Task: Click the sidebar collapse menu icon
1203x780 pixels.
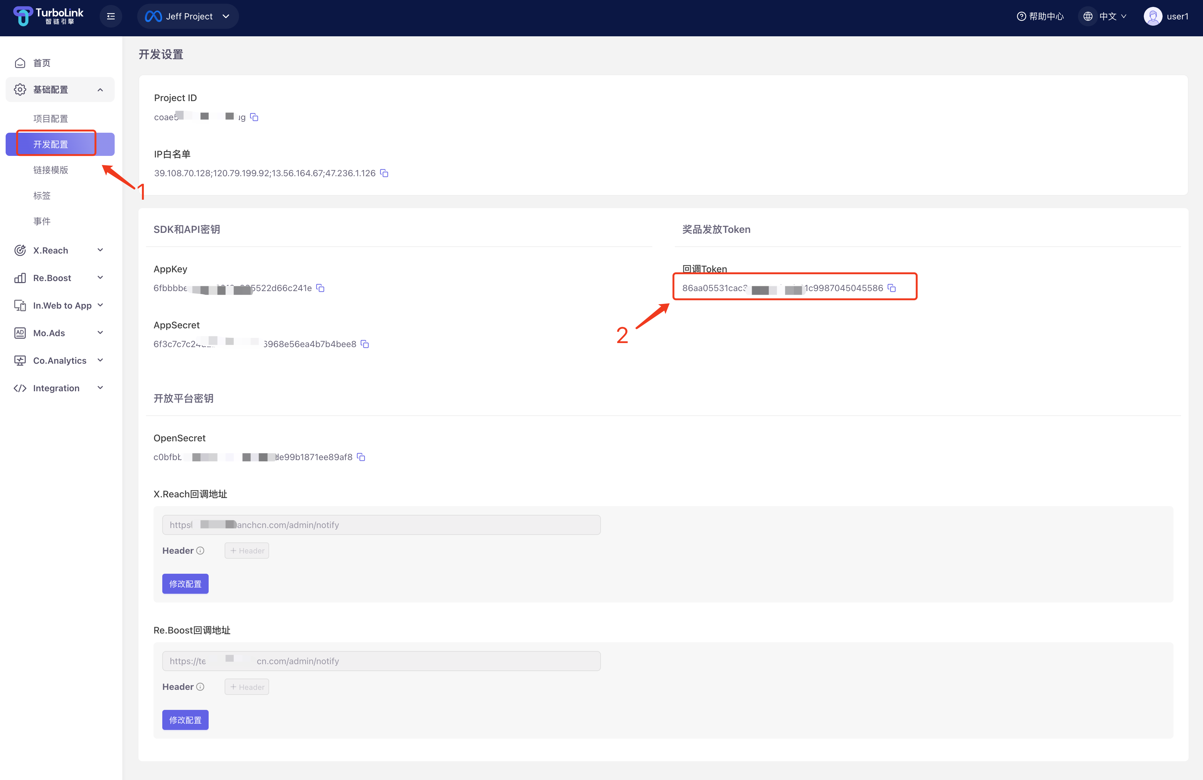Action: click(111, 16)
